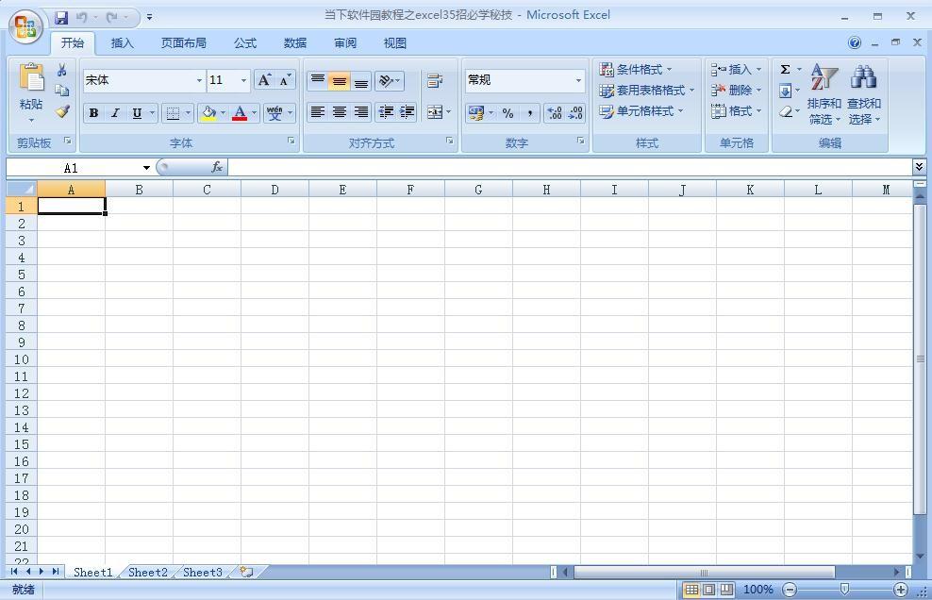
Task: Switch to the 插入 ribbon tab
Action: (x=123, y=43)
